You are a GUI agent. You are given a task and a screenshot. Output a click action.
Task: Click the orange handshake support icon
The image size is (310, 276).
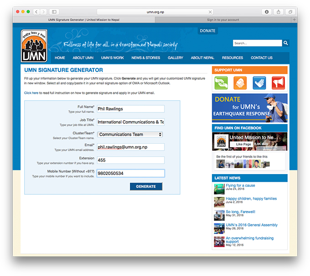point(240,83)
